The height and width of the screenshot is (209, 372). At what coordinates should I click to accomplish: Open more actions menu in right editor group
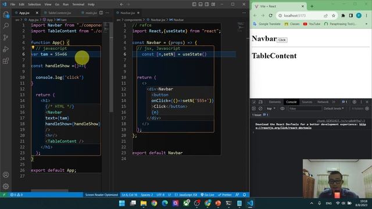click(x=244, y=13)
